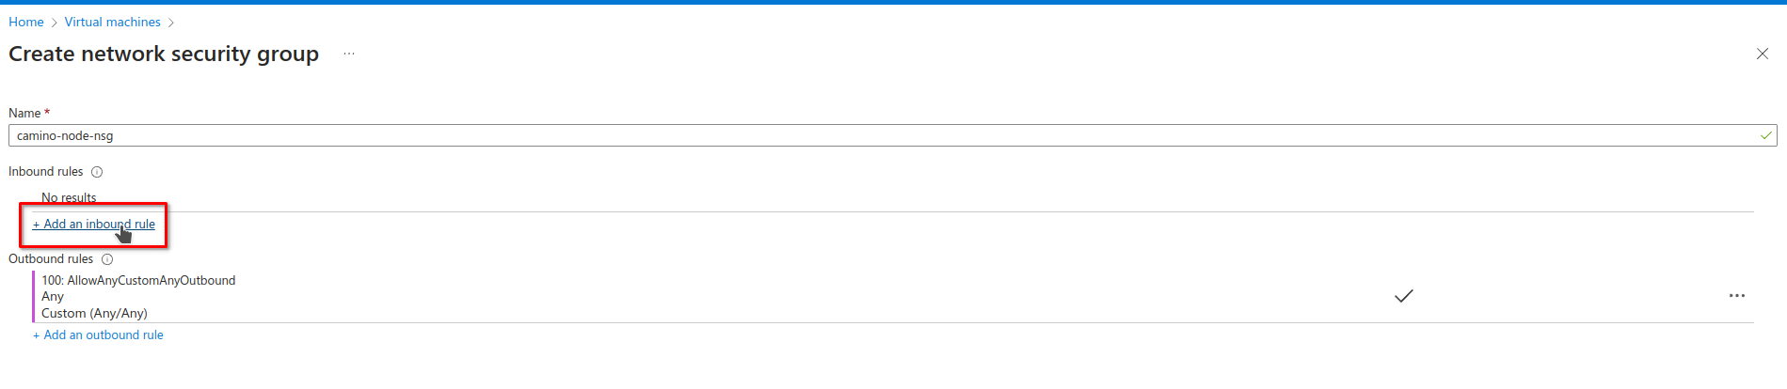The image size is (1787, 389).
Task: Click the green validation checkmark in Name field
Action: (x=1765, y=135)
